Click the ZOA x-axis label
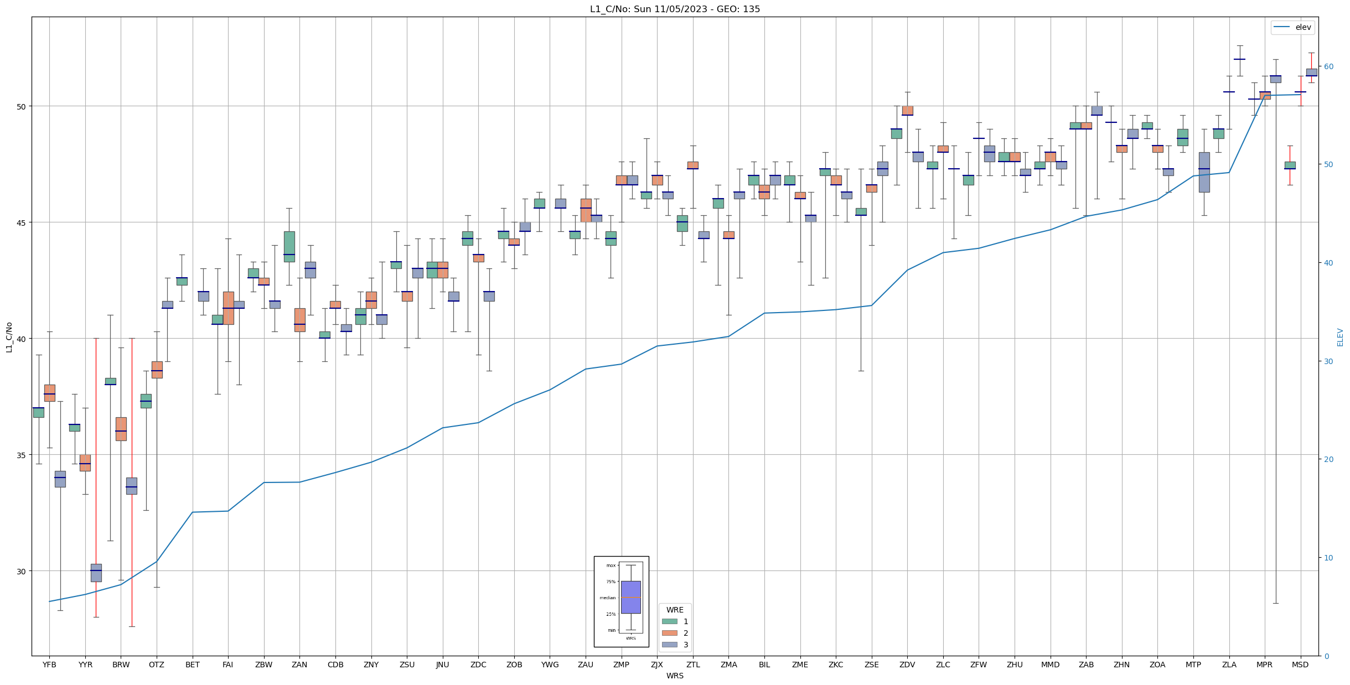The width and height of the screenshot is (1350, 685). tap(1158, 665)
